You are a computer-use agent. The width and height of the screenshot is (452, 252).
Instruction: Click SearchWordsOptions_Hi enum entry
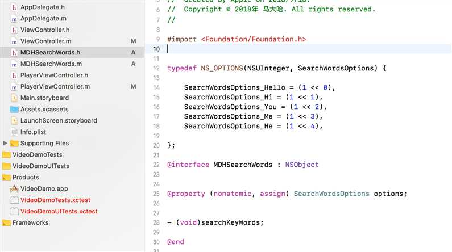click(x=254, y=97)
